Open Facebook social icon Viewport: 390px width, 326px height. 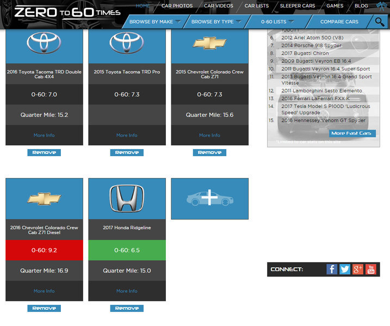[332, 269]
